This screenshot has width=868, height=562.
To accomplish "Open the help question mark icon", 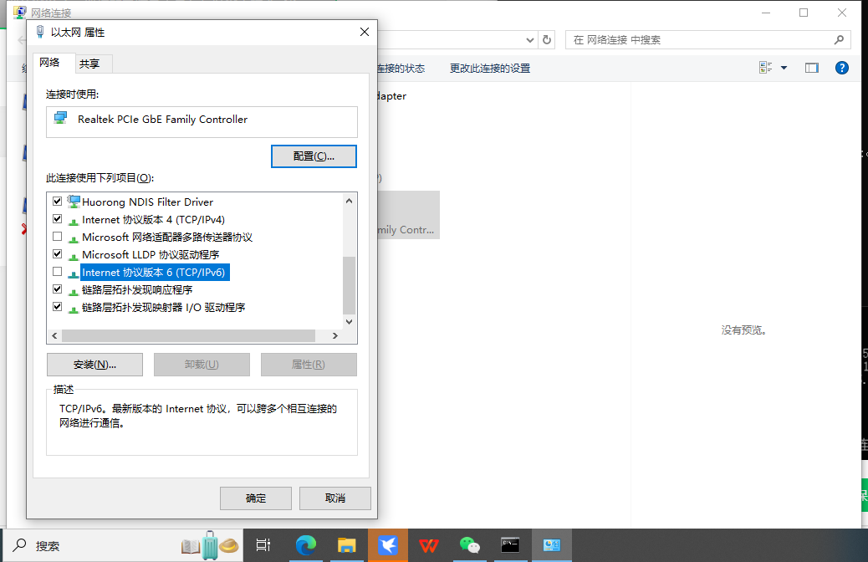I will click(x=842, y=68).
